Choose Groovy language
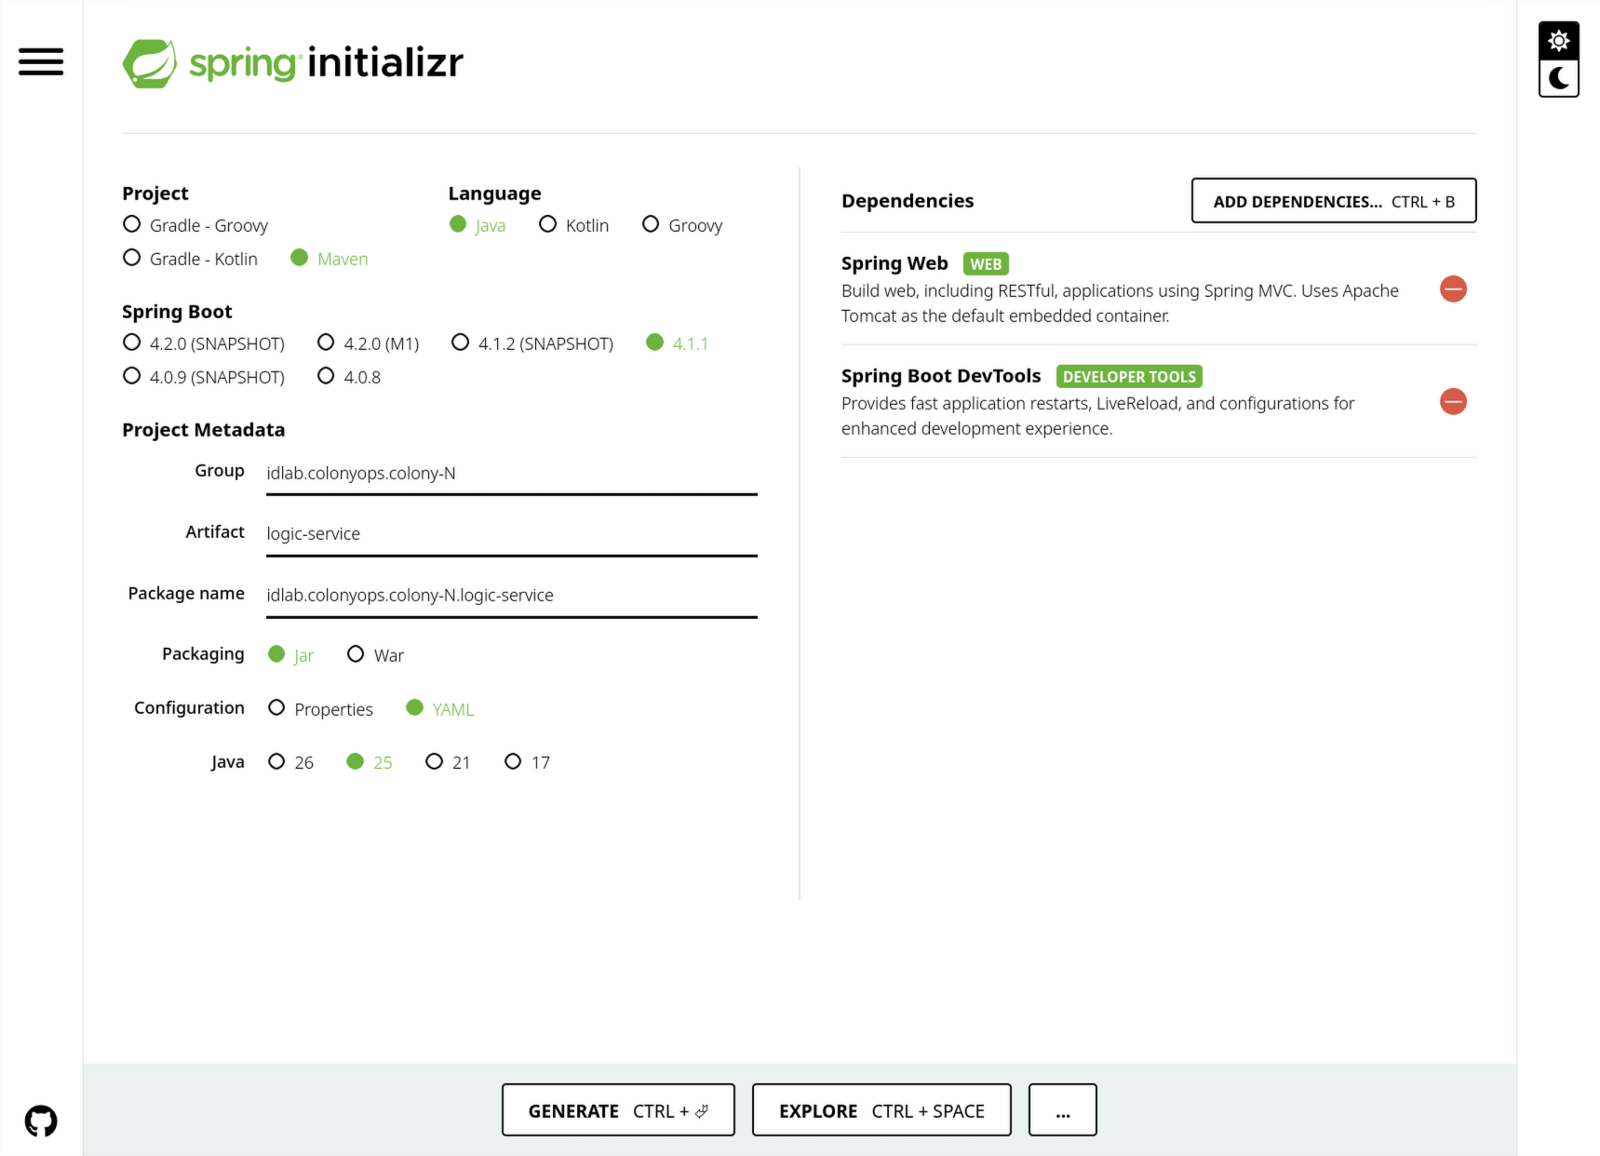This screenshot has height=1156, width=1600. 682,225
